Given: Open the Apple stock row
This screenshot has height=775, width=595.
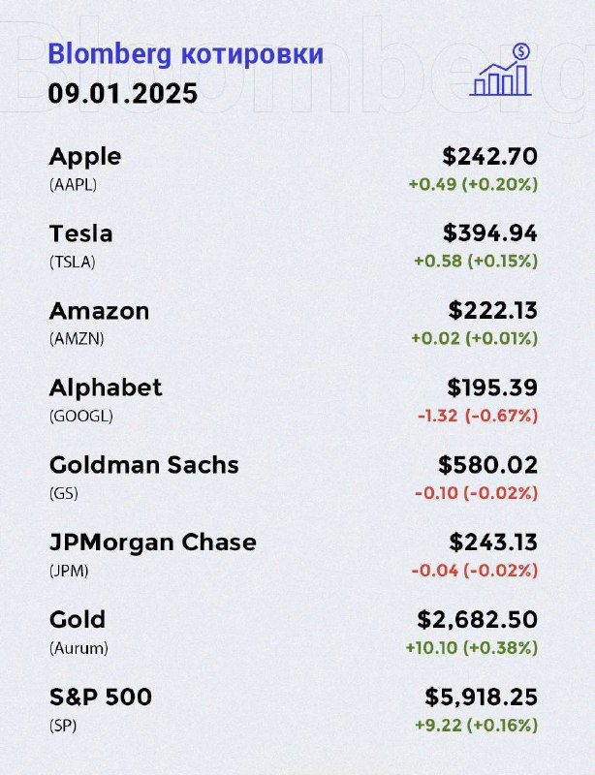Looking at the screenshot, I should [294, 170].
